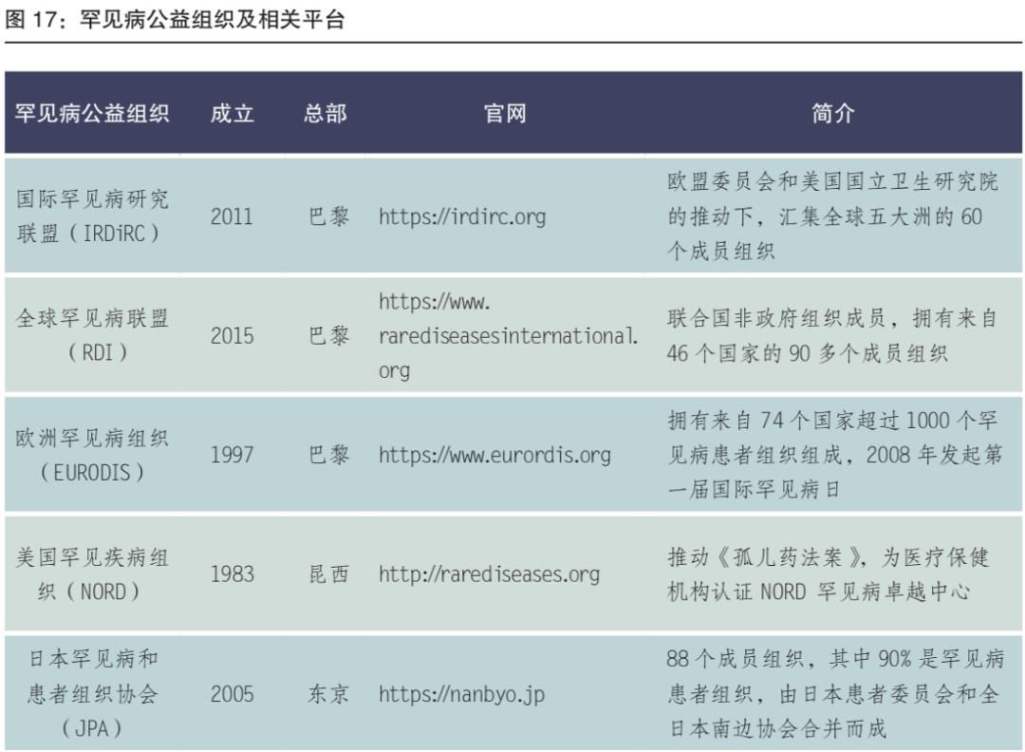Image resolution: width=1025 pixels, height=752 pixels.
Task: Select the 官网 column header
Action: pyautogui.click(x=505, y=114)
